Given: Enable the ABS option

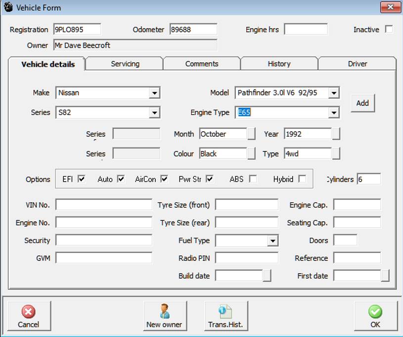Looking at the screenshot, I should click(x=253, y=179).
